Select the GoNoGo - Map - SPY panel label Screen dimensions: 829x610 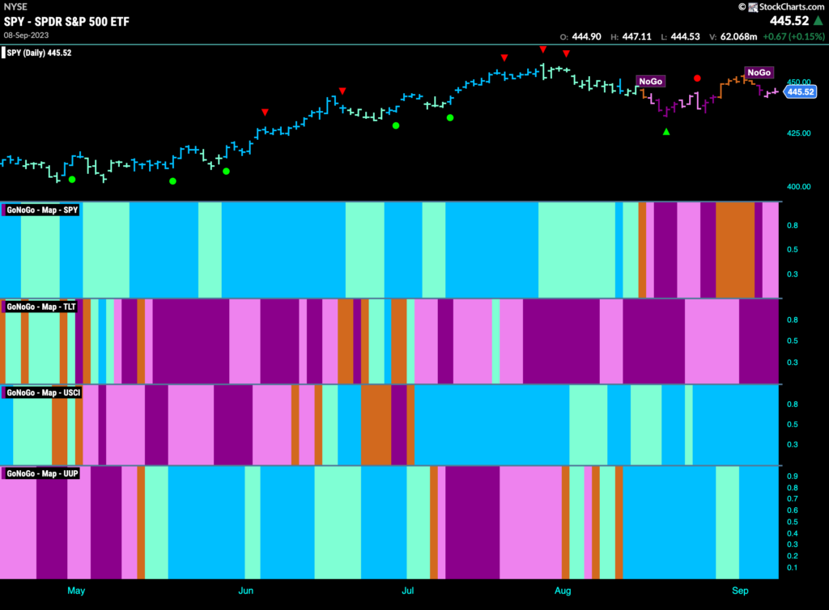42,210
